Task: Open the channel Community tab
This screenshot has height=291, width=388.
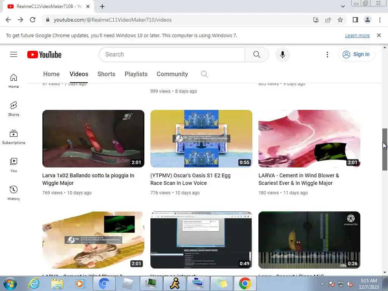Action: pos(172,74)
